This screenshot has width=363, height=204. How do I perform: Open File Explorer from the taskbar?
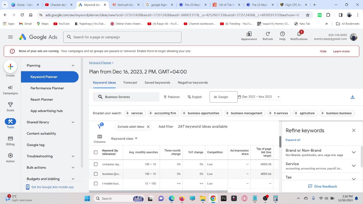[x=202, y=198]
